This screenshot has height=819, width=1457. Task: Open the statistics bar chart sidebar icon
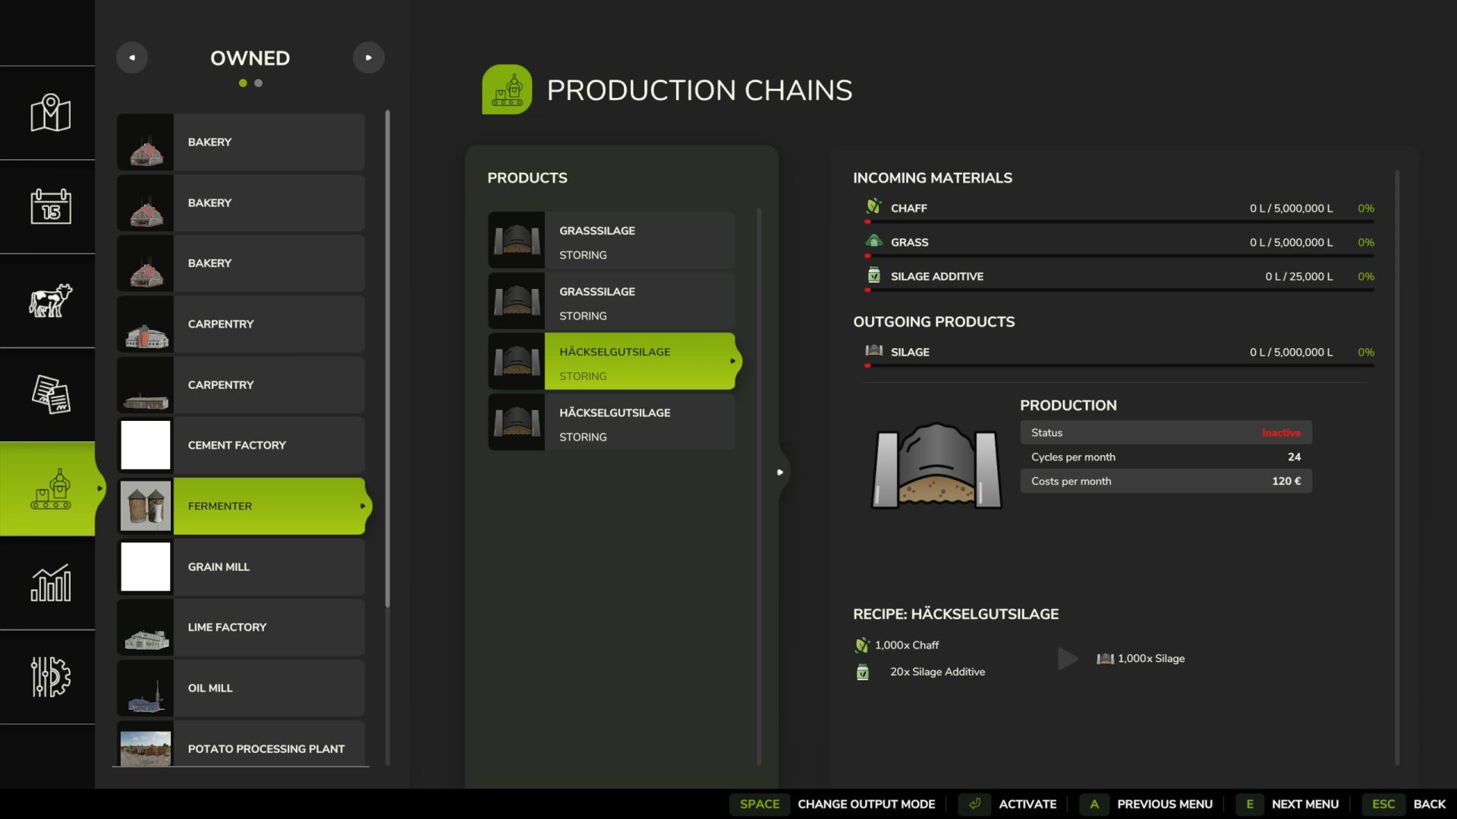50,582
